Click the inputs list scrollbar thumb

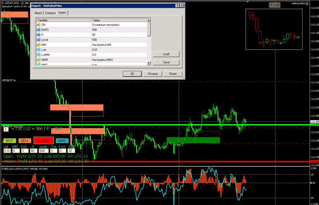pyautogui.click(x=149, y=29)
